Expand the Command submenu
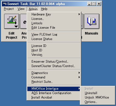 [x=54, y=77]
